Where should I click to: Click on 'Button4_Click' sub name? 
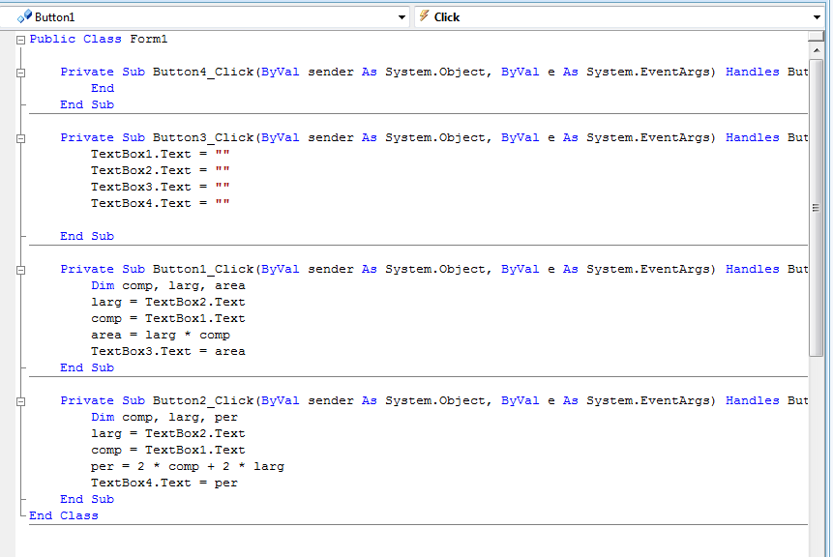[x=203, y=73]
